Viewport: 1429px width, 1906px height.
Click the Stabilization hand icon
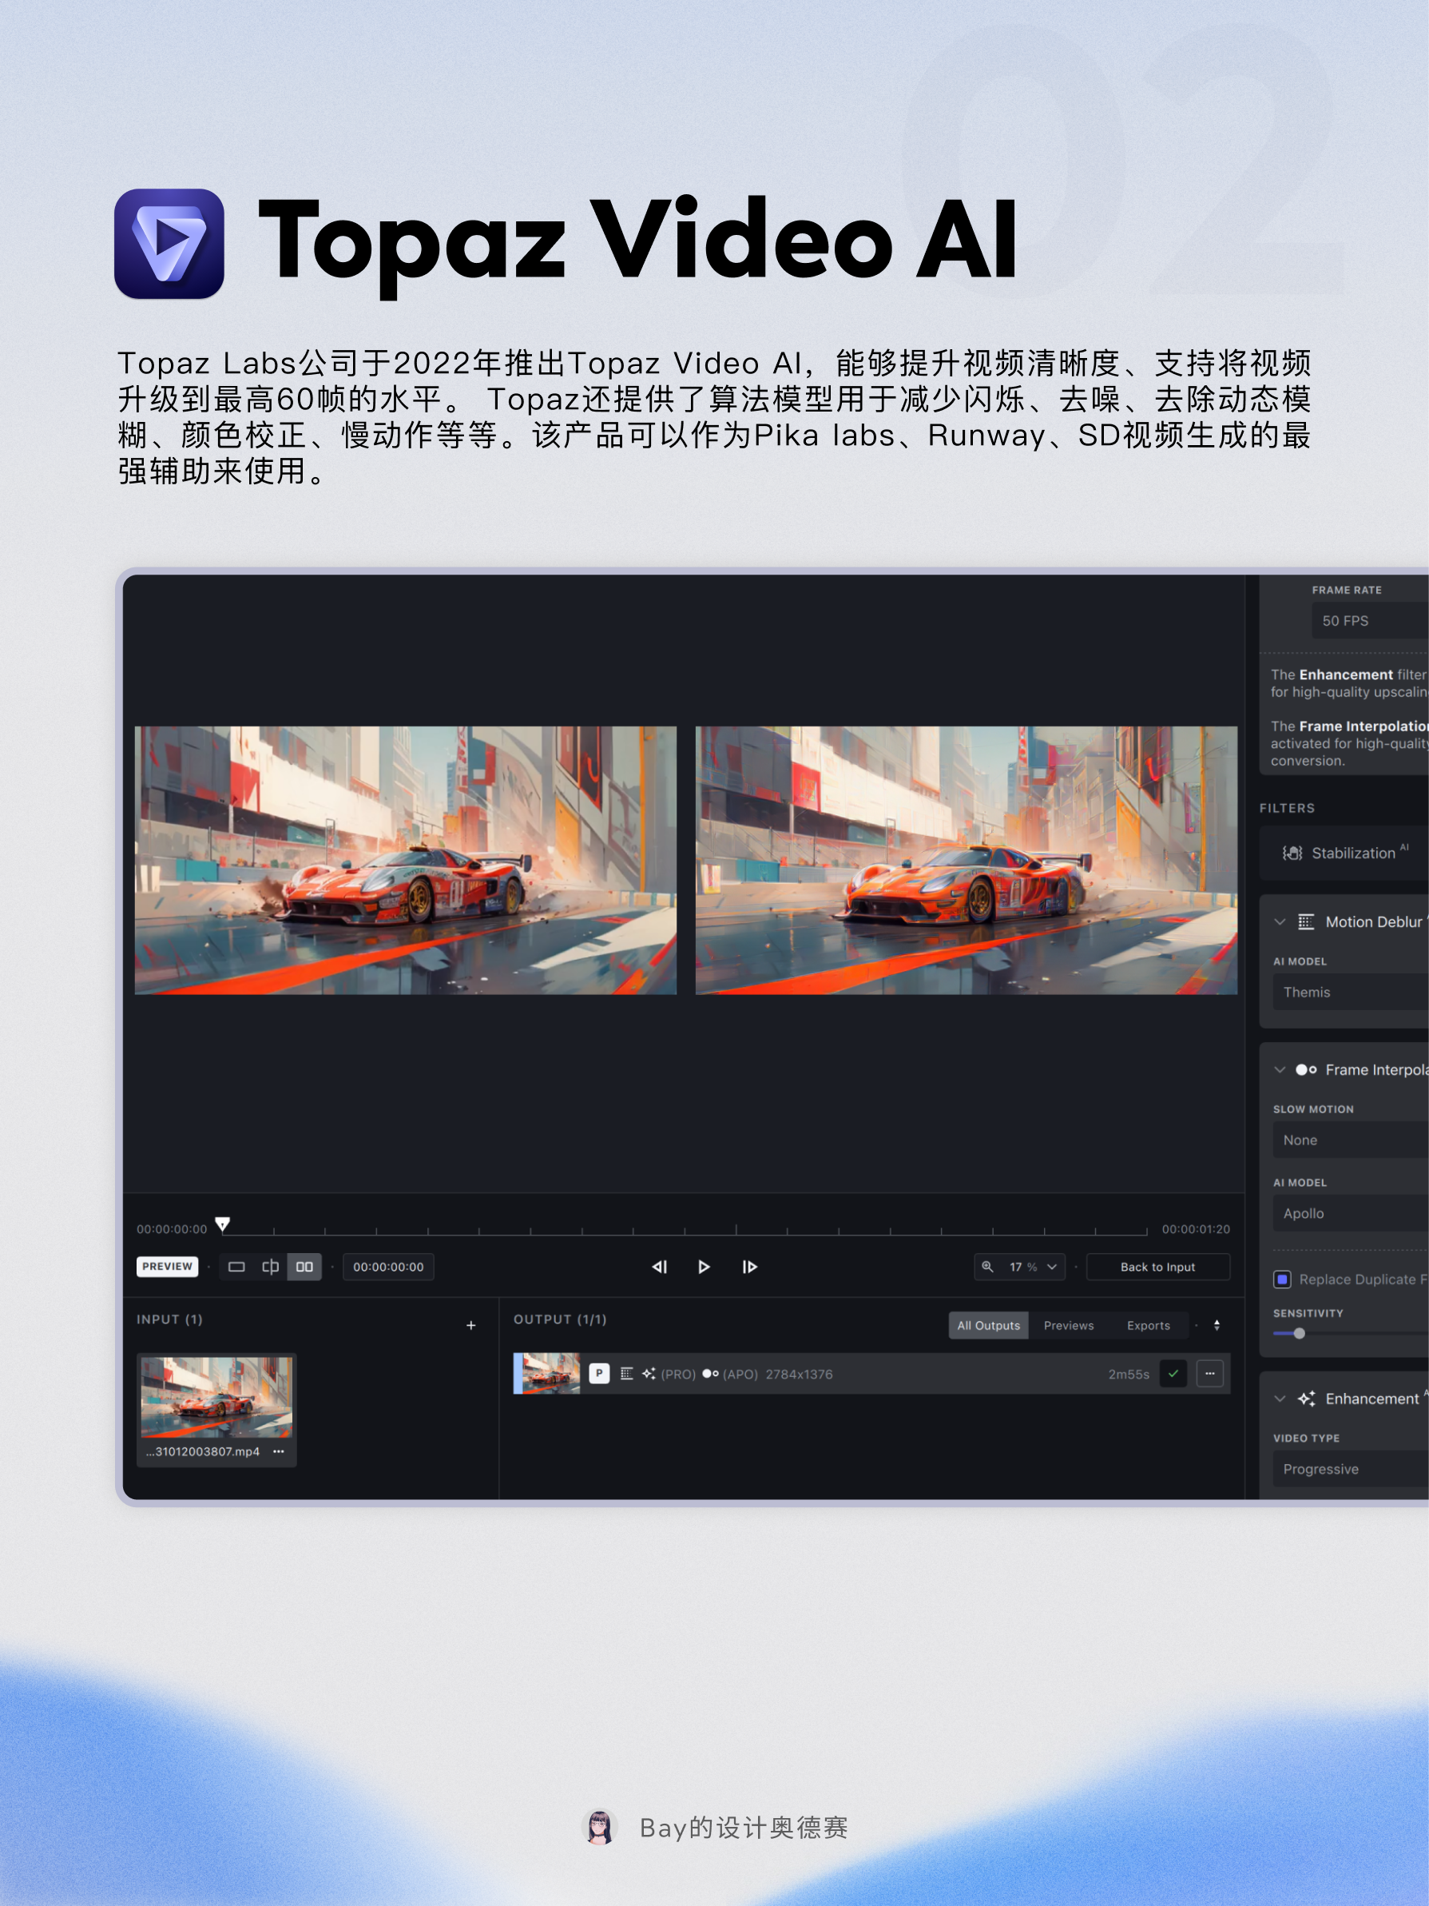1292,853
